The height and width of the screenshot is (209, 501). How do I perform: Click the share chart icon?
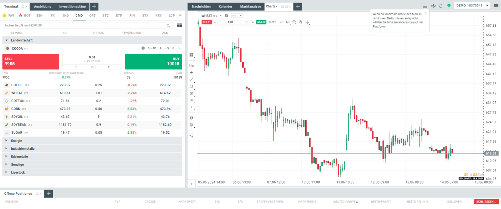pyautogui.click(x=191, y=136)
